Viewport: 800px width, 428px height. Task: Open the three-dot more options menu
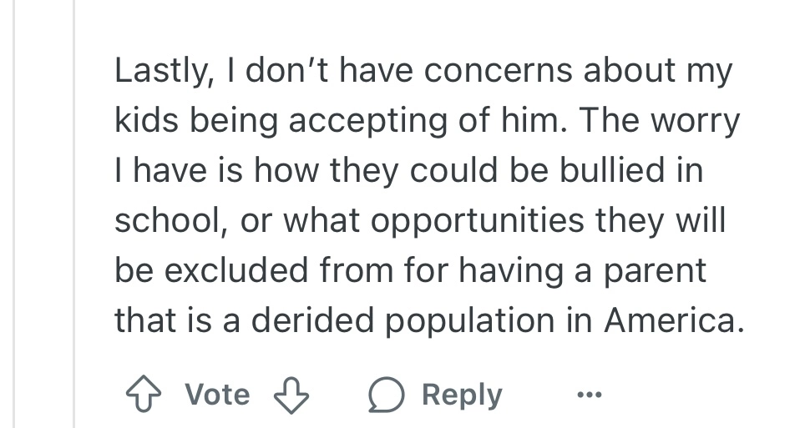pos(590,394)
